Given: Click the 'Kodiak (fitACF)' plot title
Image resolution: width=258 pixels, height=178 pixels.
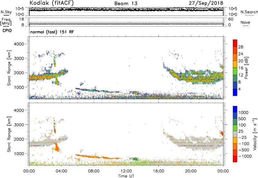Looking at the screenshot, I should pos(52,3).
